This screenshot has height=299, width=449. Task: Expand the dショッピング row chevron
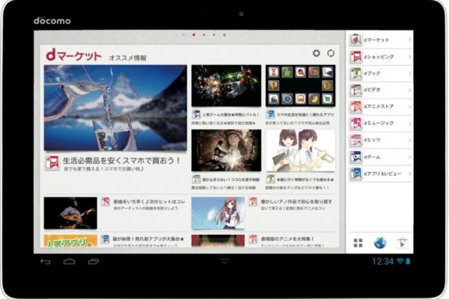coord(410,56)
